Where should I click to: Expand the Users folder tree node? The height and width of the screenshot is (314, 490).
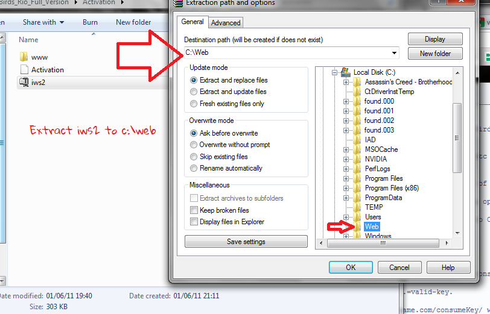346,217
